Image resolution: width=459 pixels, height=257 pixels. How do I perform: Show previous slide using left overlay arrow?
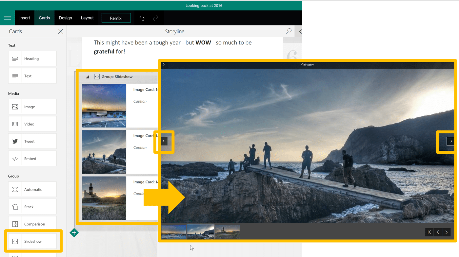coord(164,141)
